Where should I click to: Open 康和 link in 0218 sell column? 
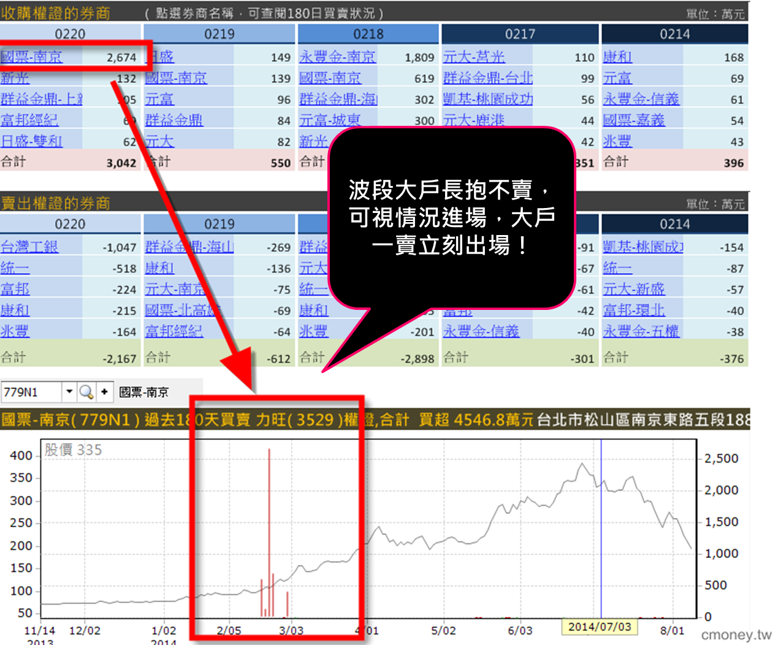(314, 310)
